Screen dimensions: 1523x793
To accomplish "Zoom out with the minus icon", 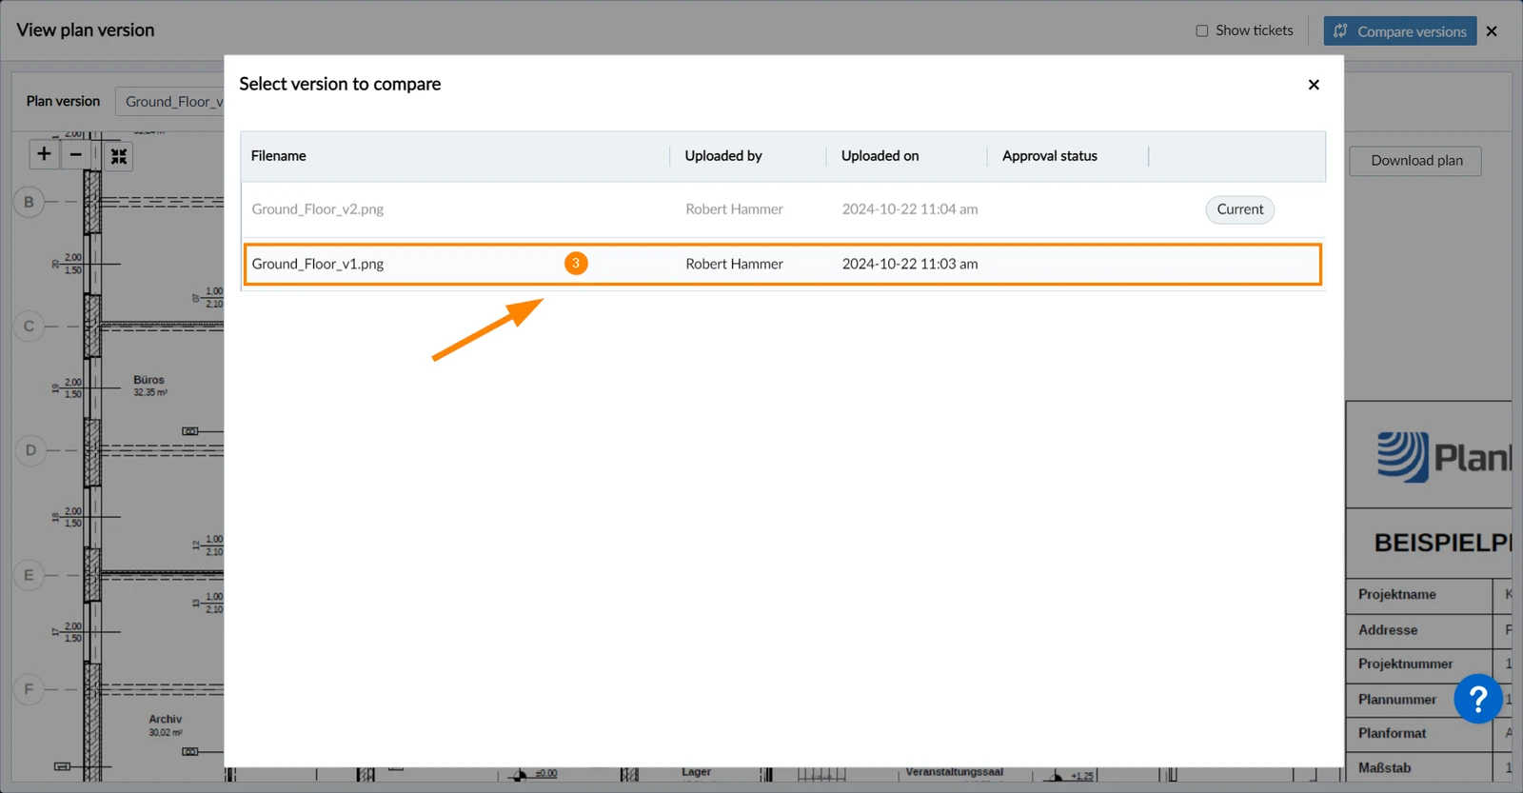I will (76, 154).
